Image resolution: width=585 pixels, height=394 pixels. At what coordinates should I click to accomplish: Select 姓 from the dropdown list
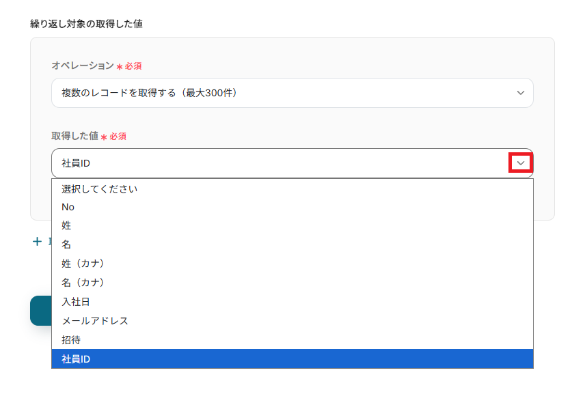tap(67, 225)
